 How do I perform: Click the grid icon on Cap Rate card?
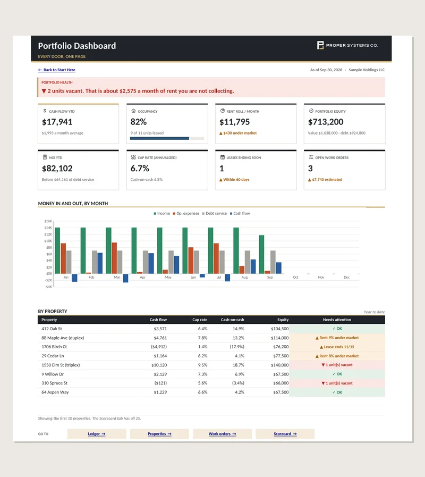pyautogui.click(x=133, y=157)
